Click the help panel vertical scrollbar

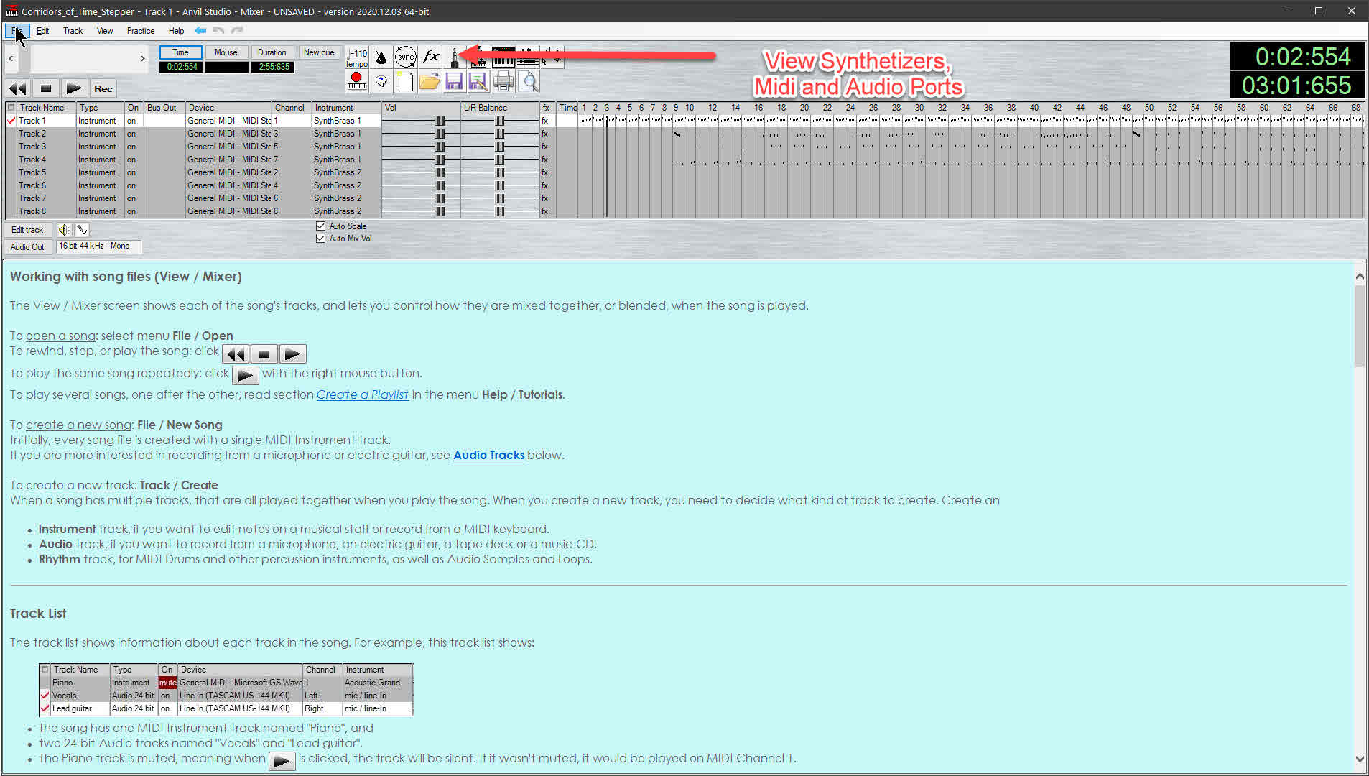pos(1360,325)
